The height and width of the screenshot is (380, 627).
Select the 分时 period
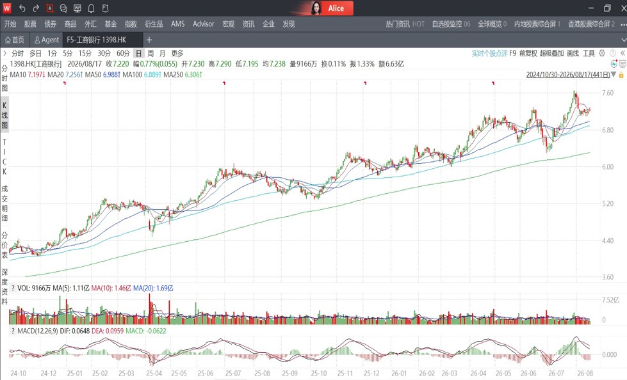17,53
